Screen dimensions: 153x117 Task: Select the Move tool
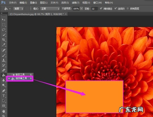pyautogui.click(x=4, y=20)
